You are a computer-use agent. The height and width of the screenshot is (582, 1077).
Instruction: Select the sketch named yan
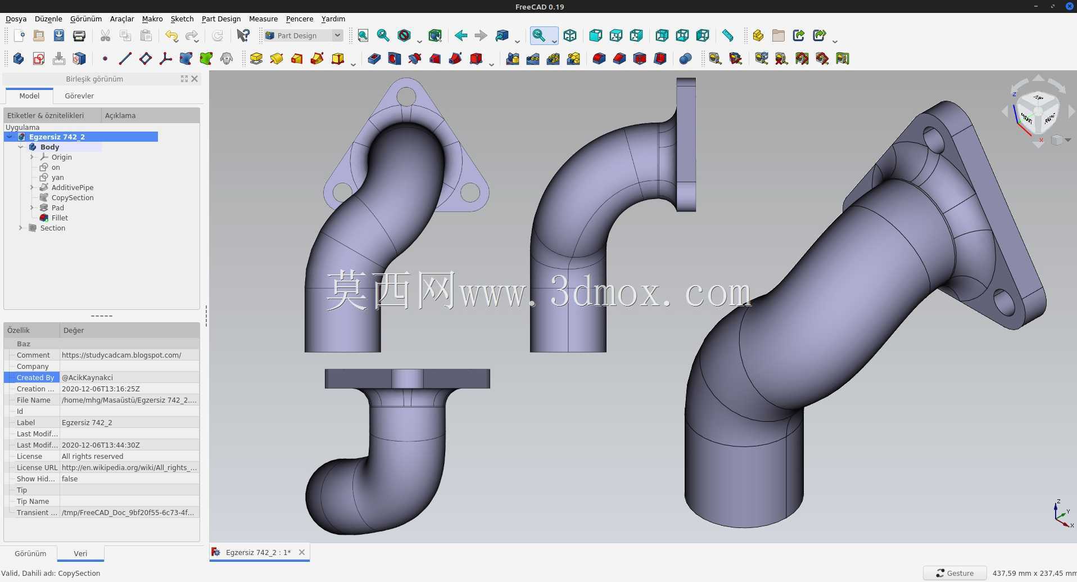[57, 177]
